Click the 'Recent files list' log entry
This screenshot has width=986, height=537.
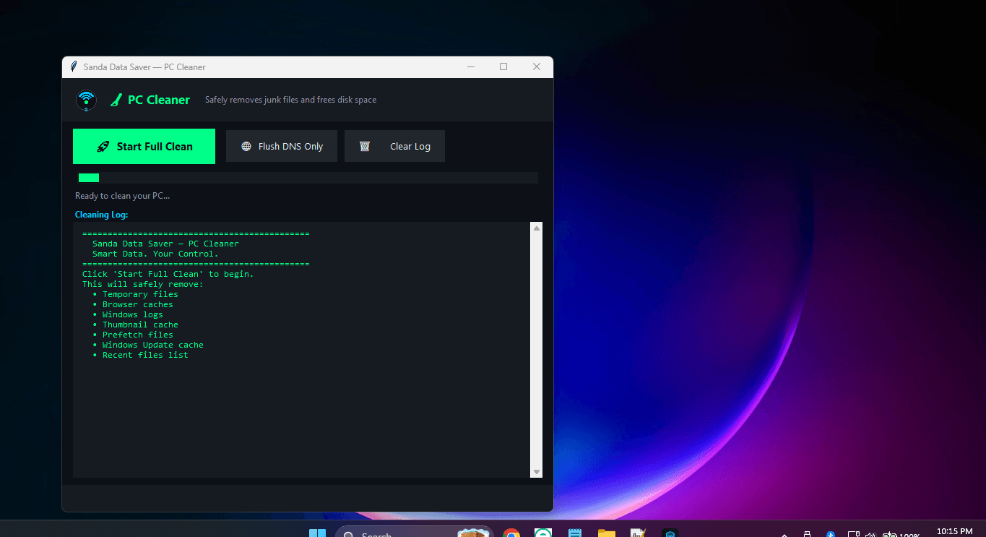pyautogui.click(x=145, y=355)
